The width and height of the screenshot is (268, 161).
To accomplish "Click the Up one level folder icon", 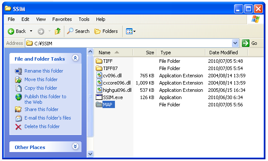I will [57, 31].
